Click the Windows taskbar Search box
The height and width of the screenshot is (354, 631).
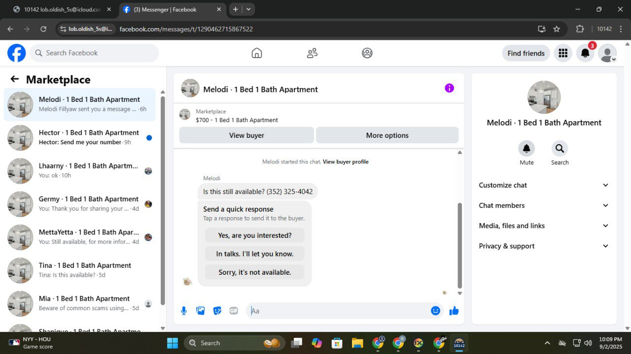click(x=234, y=343)
